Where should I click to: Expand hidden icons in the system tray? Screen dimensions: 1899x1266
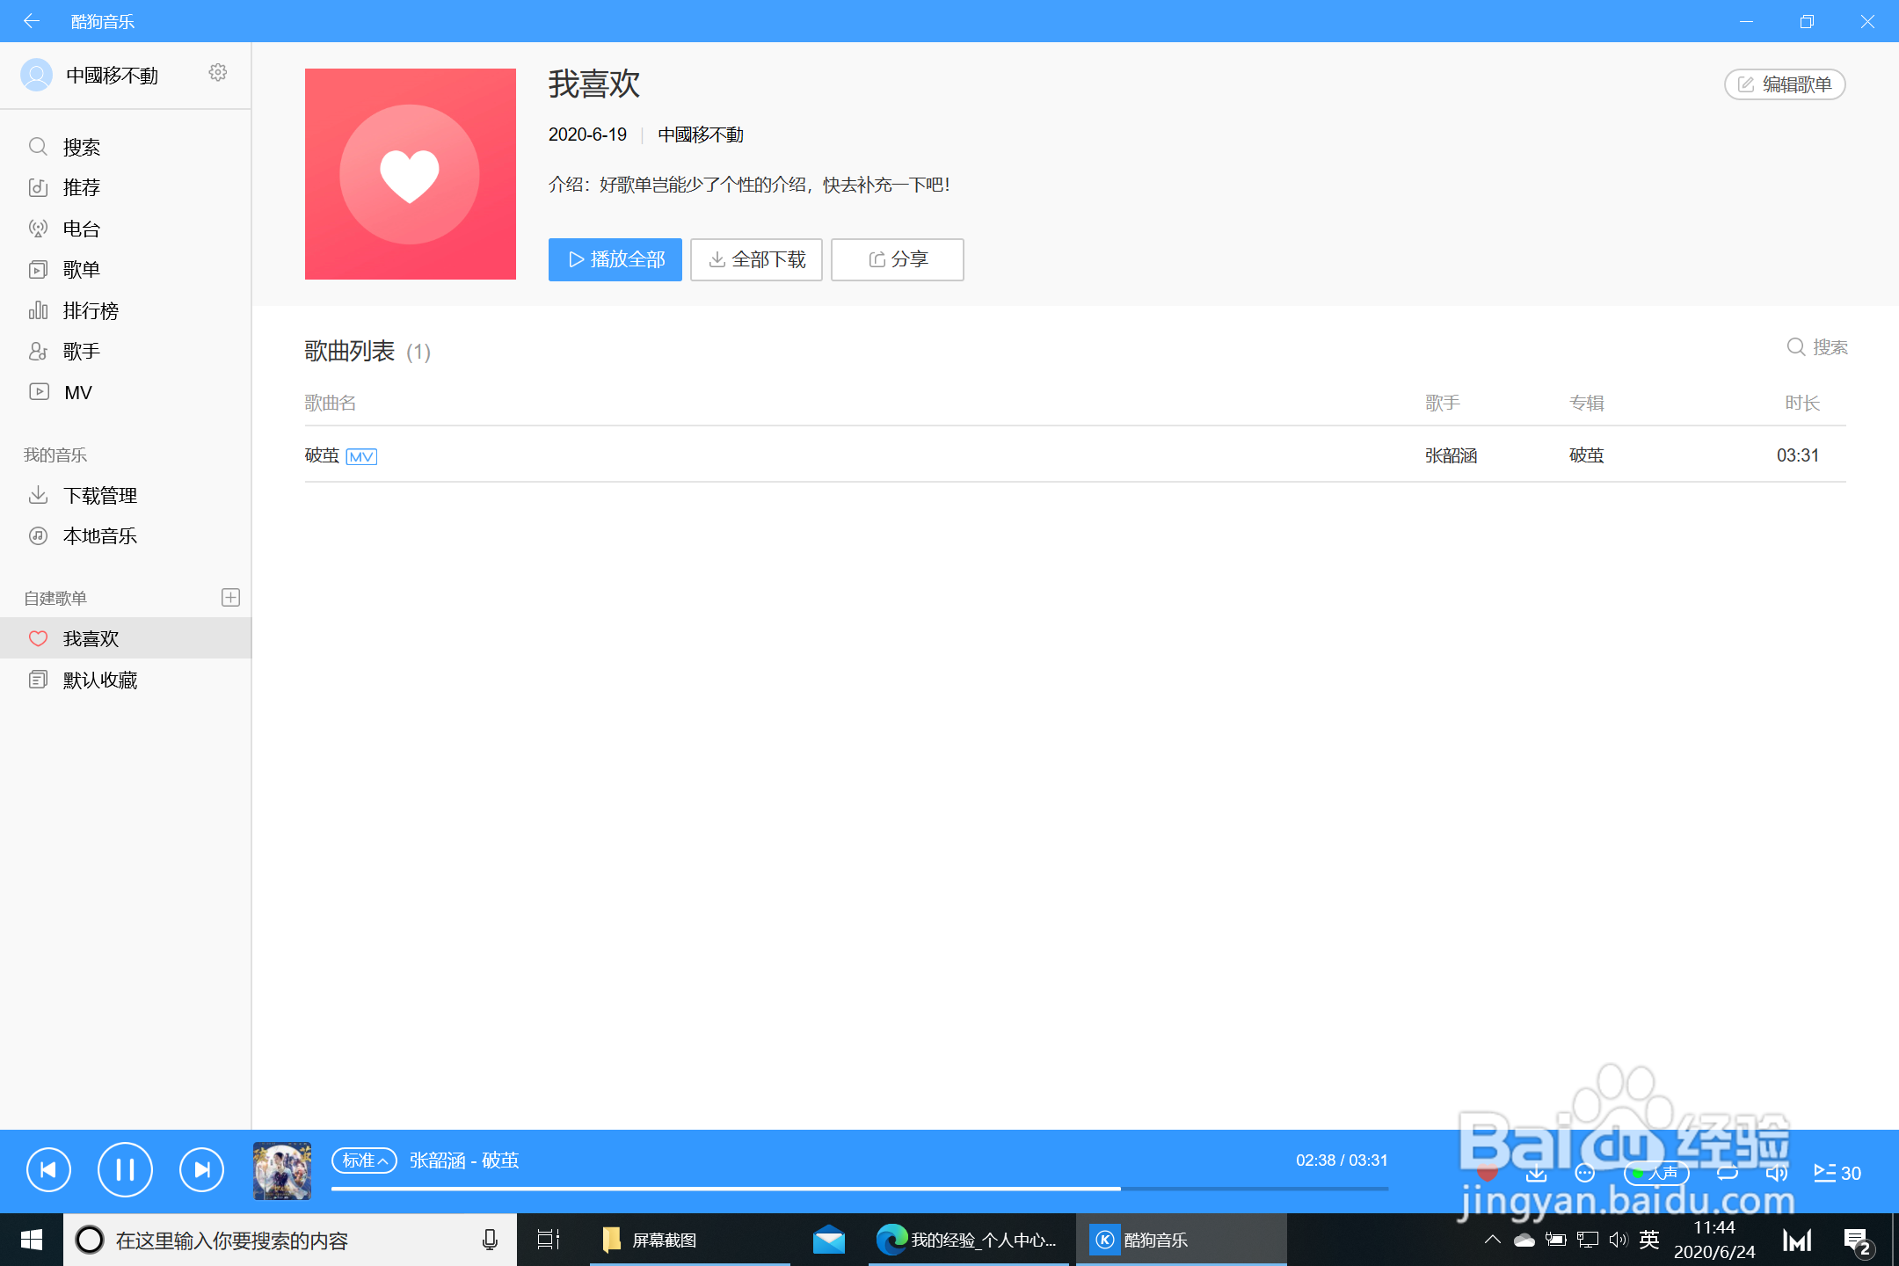(1492, 1240)
